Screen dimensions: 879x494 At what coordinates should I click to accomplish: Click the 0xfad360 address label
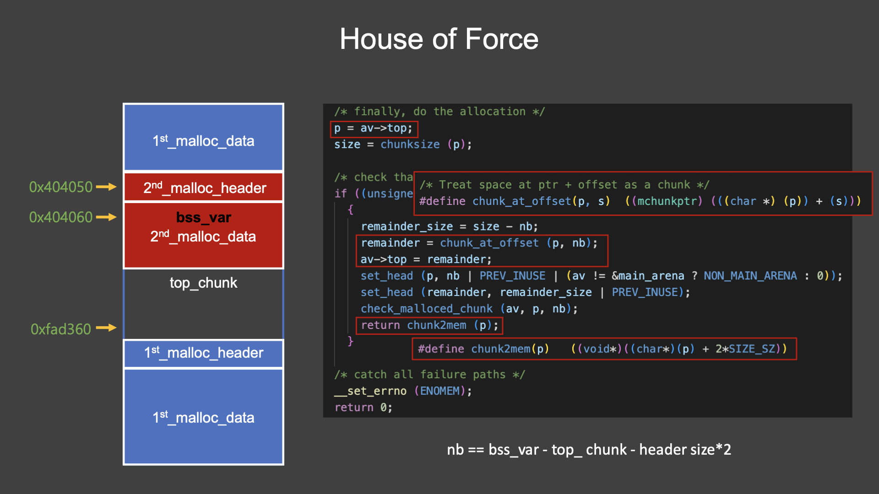coord(60,329)
